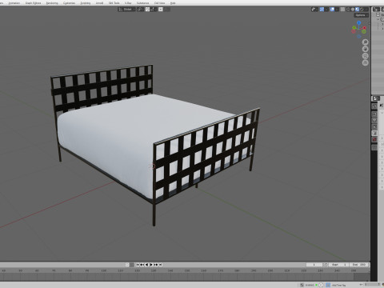
Task: Switch to the Rendering workspace tab
Action: tap(52, 3)
